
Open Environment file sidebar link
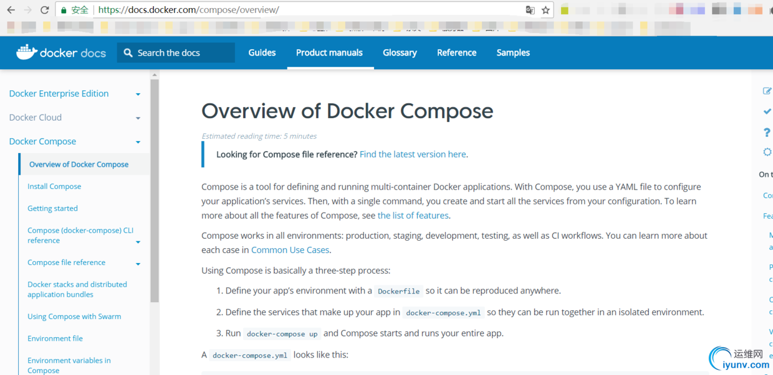pos(55,338)
